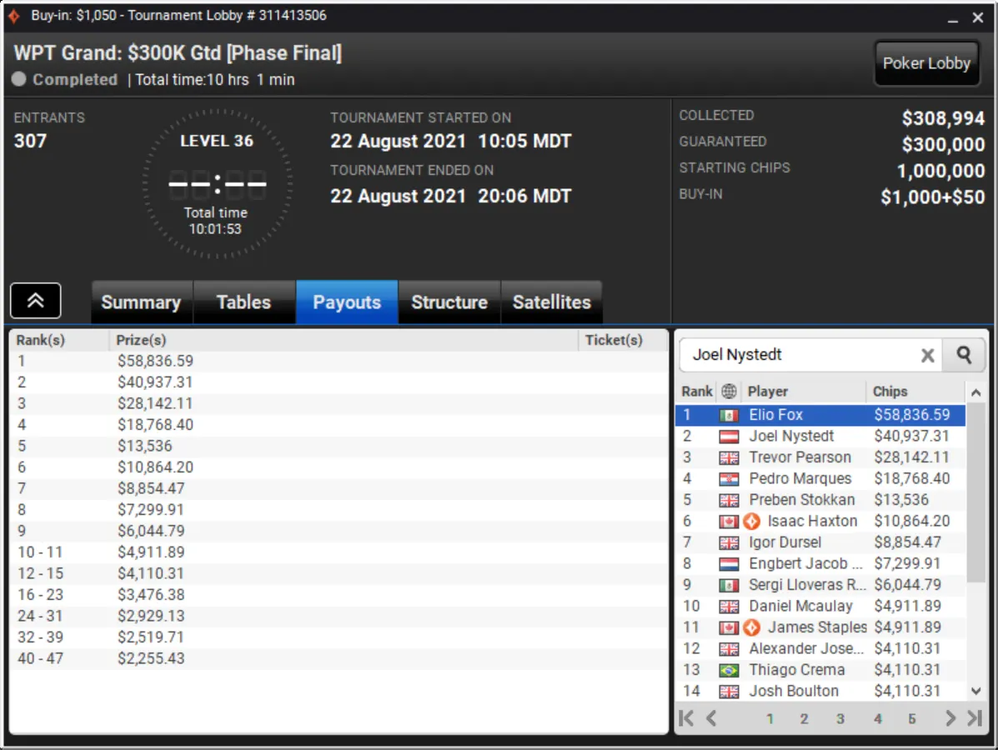Select the Joel Nystedt player row
The width and height of the screenshot is (998, 750).
[x=820, y=437]
